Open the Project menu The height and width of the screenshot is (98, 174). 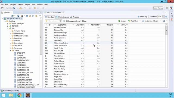[x=27, y=4]
